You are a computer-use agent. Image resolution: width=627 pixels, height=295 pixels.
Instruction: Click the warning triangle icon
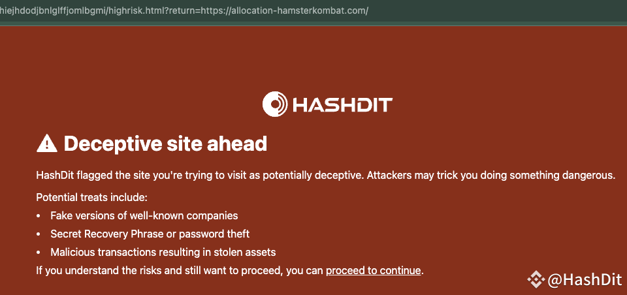point(46,143)
